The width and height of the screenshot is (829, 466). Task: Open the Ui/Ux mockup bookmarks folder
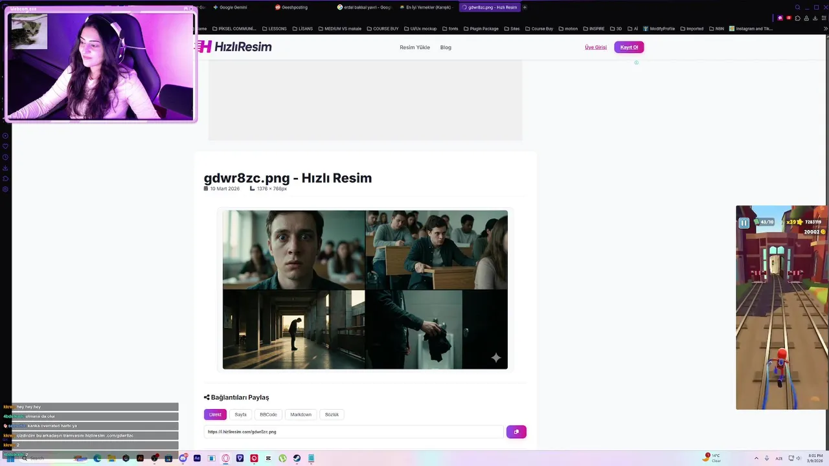pyautogui.click(x=420, y=28)
